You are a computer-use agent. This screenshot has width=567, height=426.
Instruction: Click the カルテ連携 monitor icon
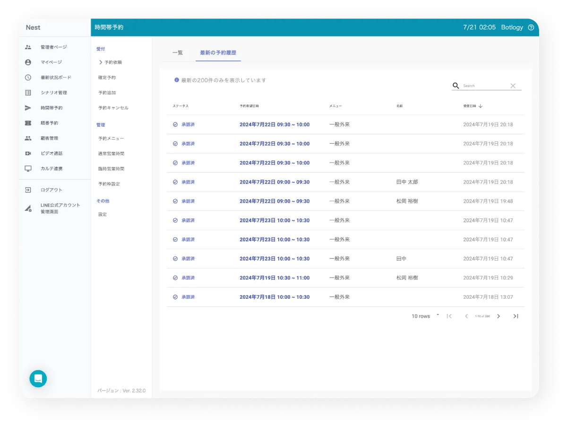28,168
